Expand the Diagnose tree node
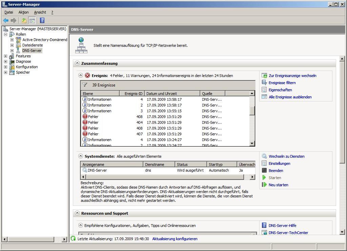This screenshot has height=251, width=347. pos(5,62)
